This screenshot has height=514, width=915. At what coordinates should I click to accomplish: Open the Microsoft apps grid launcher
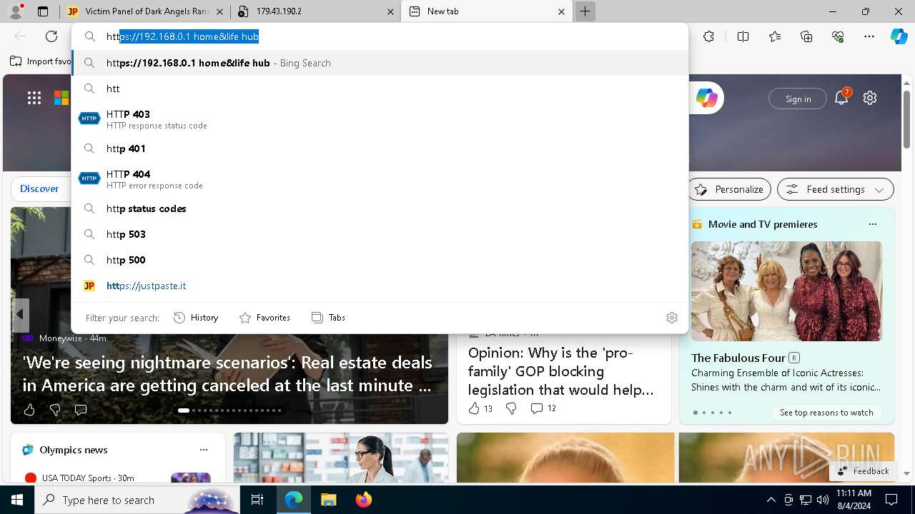[34, 99]
